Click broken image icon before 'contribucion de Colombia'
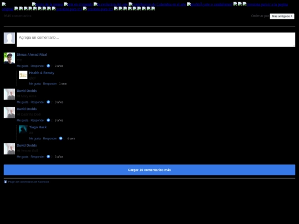Screen dimensions: 299x224 coord(131,4)
